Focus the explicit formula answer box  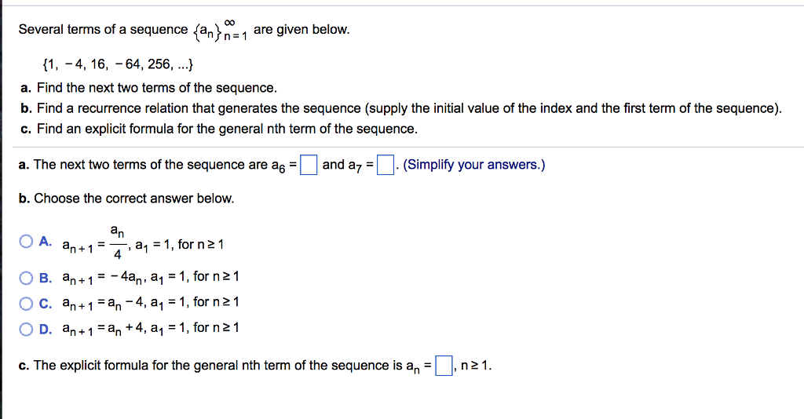click(444, 366)
